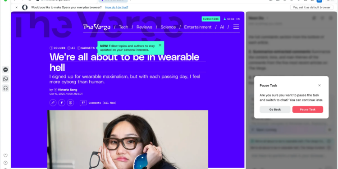
Task: Click the Subscribe button on The Verge
Action: tap(211, 19)
